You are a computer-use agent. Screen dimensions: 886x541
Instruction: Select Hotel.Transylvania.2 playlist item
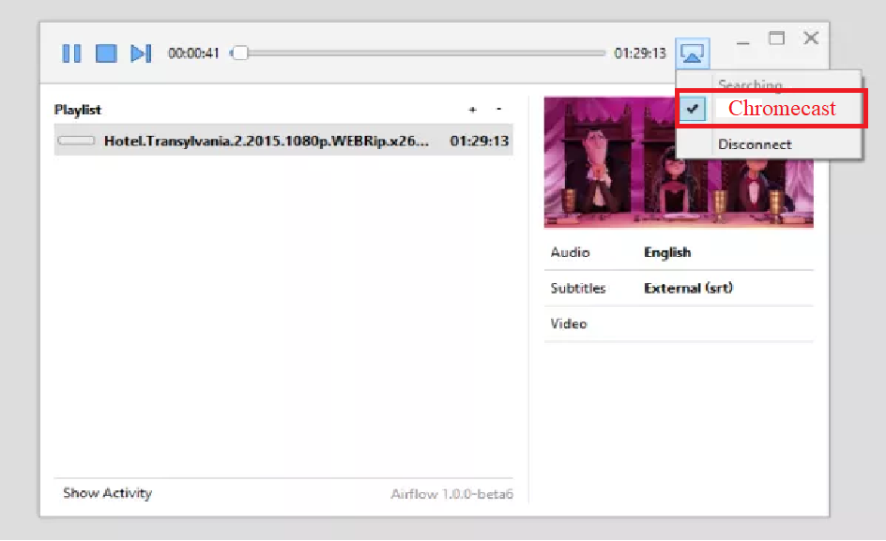(283, 141)
